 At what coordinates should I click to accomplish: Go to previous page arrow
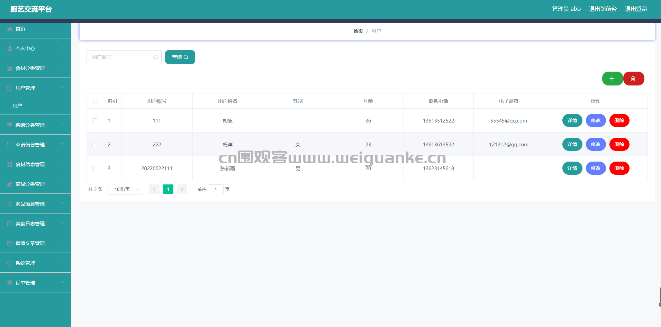(x=154, y=189)
